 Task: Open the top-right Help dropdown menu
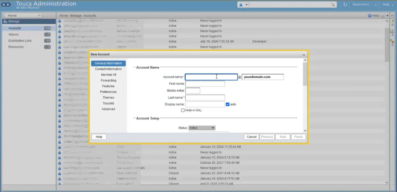point(387,5)
